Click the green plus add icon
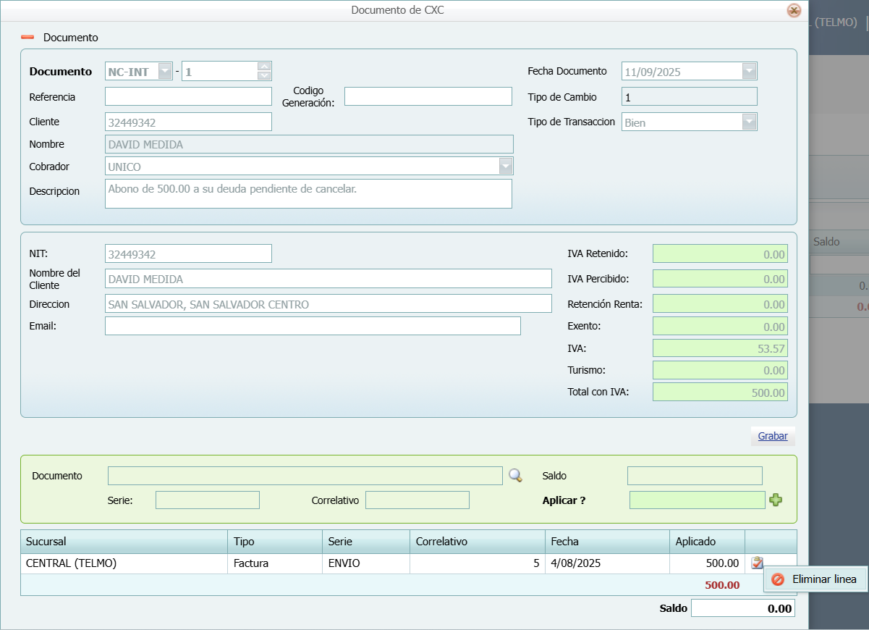869x630 pixels. pos(776,500)
